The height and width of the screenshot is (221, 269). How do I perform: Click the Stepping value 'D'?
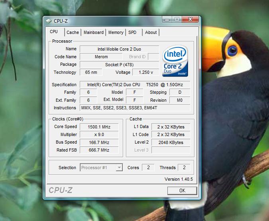[180, 93]
